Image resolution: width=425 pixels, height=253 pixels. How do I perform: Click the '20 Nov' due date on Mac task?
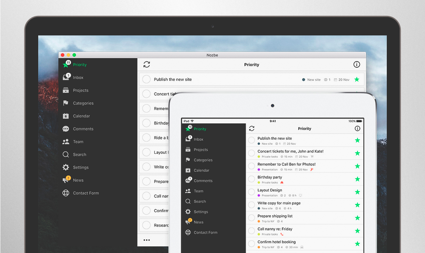[x=344, y=79]
